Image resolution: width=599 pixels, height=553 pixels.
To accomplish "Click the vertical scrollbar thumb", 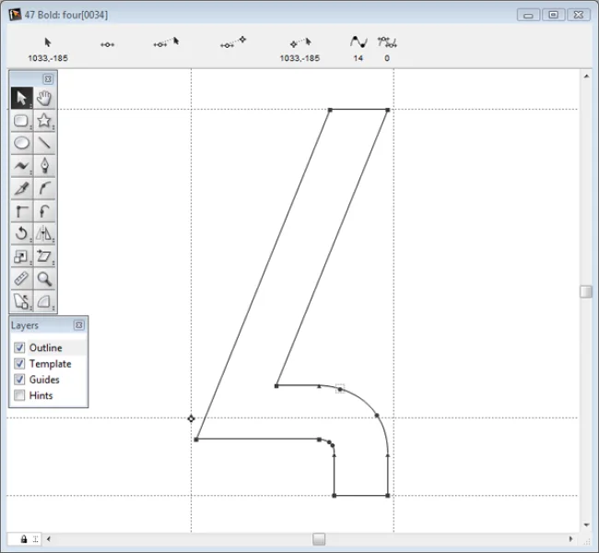I will 586,291.
